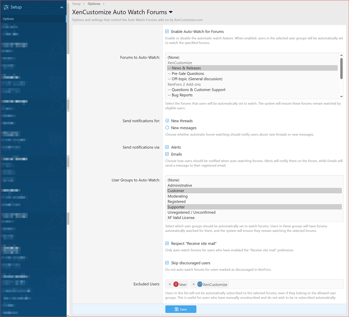Select the New messages notification option
The image size is (349, 317).
click(167, 128)
